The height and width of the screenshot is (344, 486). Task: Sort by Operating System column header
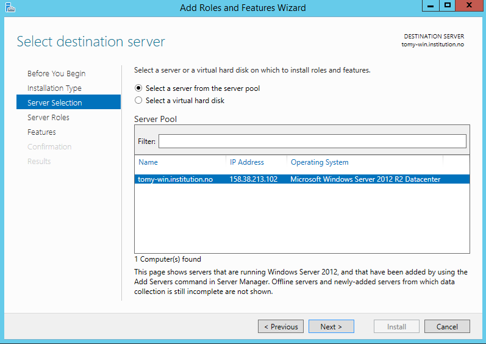tap(320, 162)
